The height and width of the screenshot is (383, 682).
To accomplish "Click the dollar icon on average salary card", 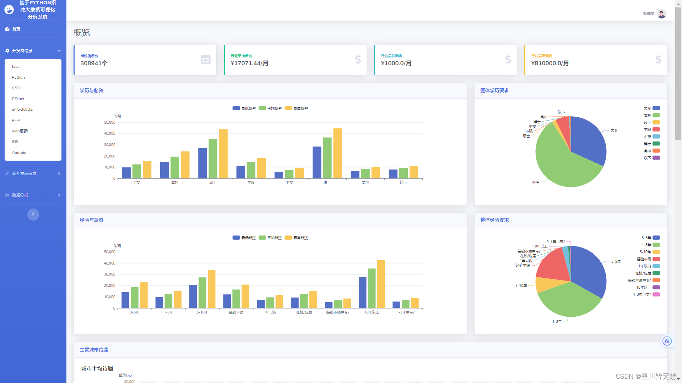I will pyautogui.click(x=358, y=60).
